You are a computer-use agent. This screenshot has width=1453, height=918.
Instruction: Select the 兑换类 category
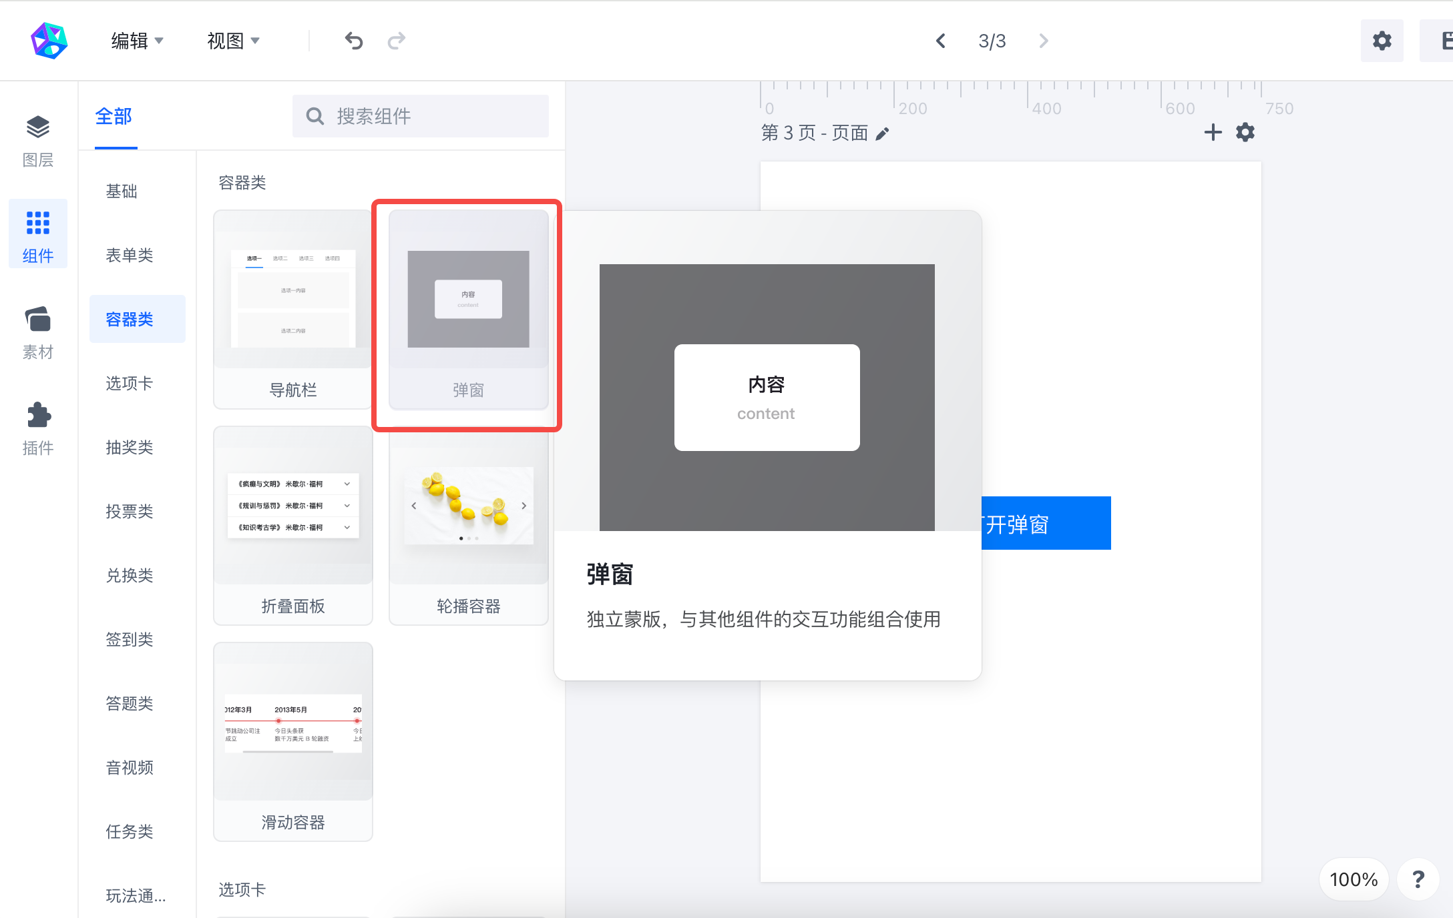130,575
